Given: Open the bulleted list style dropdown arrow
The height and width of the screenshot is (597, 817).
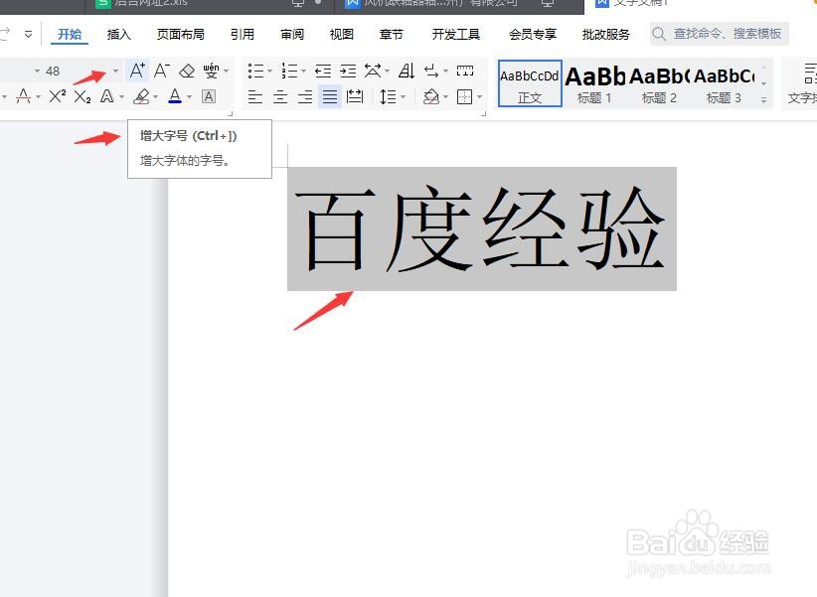Looking at the screenshot, I should click(x=270, y=71).
